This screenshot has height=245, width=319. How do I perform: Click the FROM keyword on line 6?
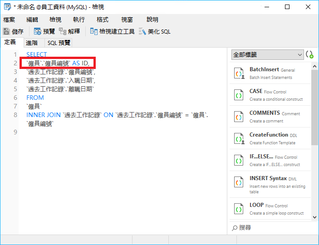click(35, 98)
